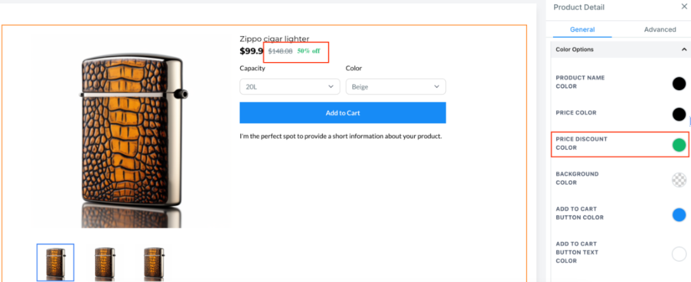Switch to the General tab

point(582,29)
